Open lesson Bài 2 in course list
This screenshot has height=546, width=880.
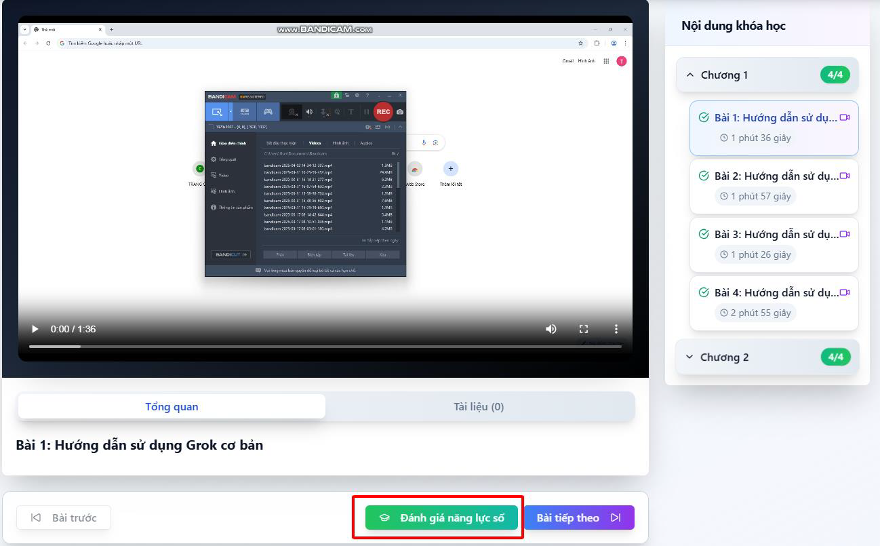pyautogui.click(x=774, y=186)
